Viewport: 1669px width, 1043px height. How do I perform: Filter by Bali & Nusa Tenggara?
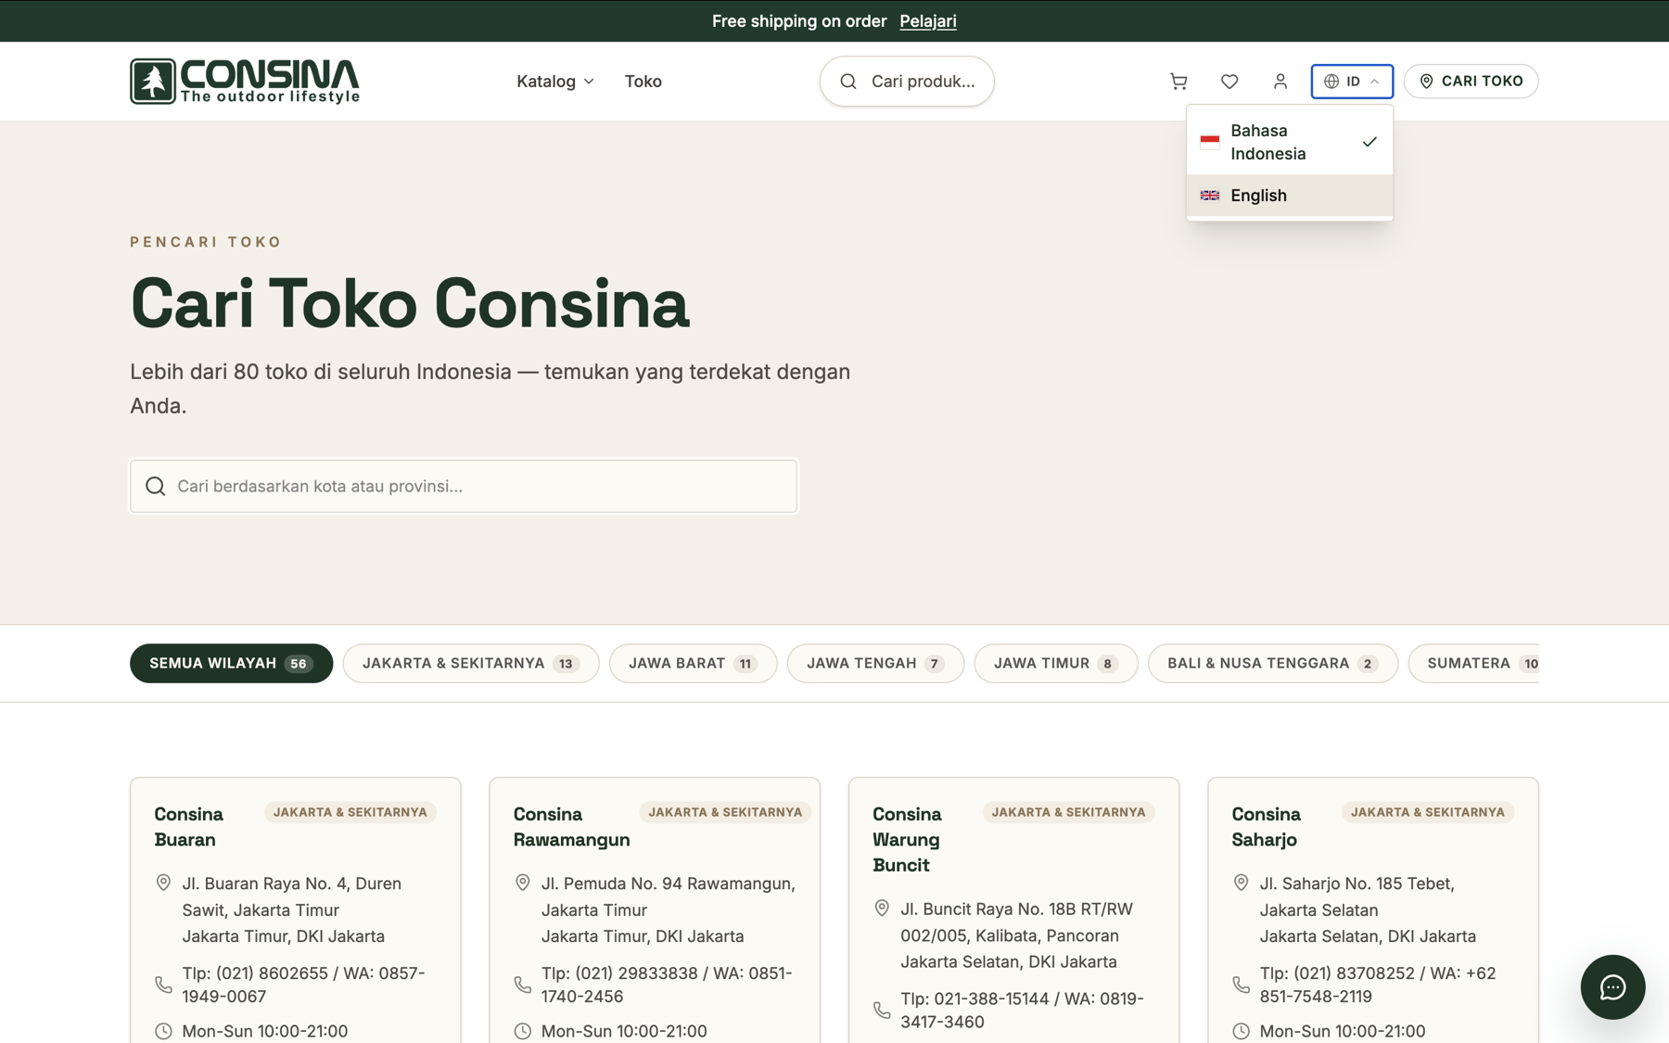click(1273, 664)
